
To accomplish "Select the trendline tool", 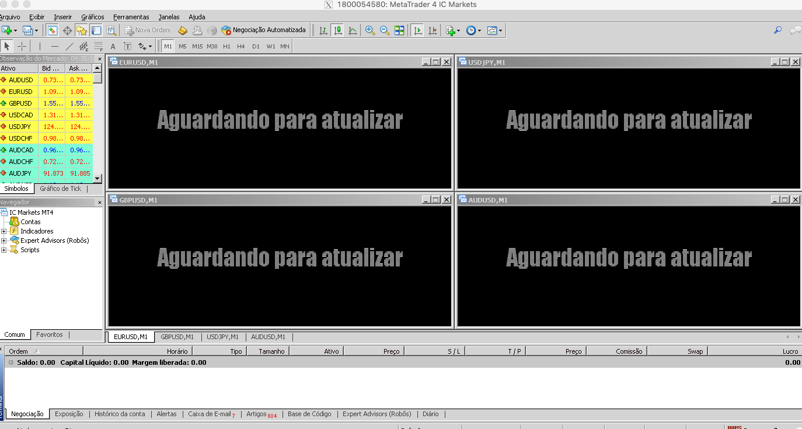I will [x=69, y=46].
